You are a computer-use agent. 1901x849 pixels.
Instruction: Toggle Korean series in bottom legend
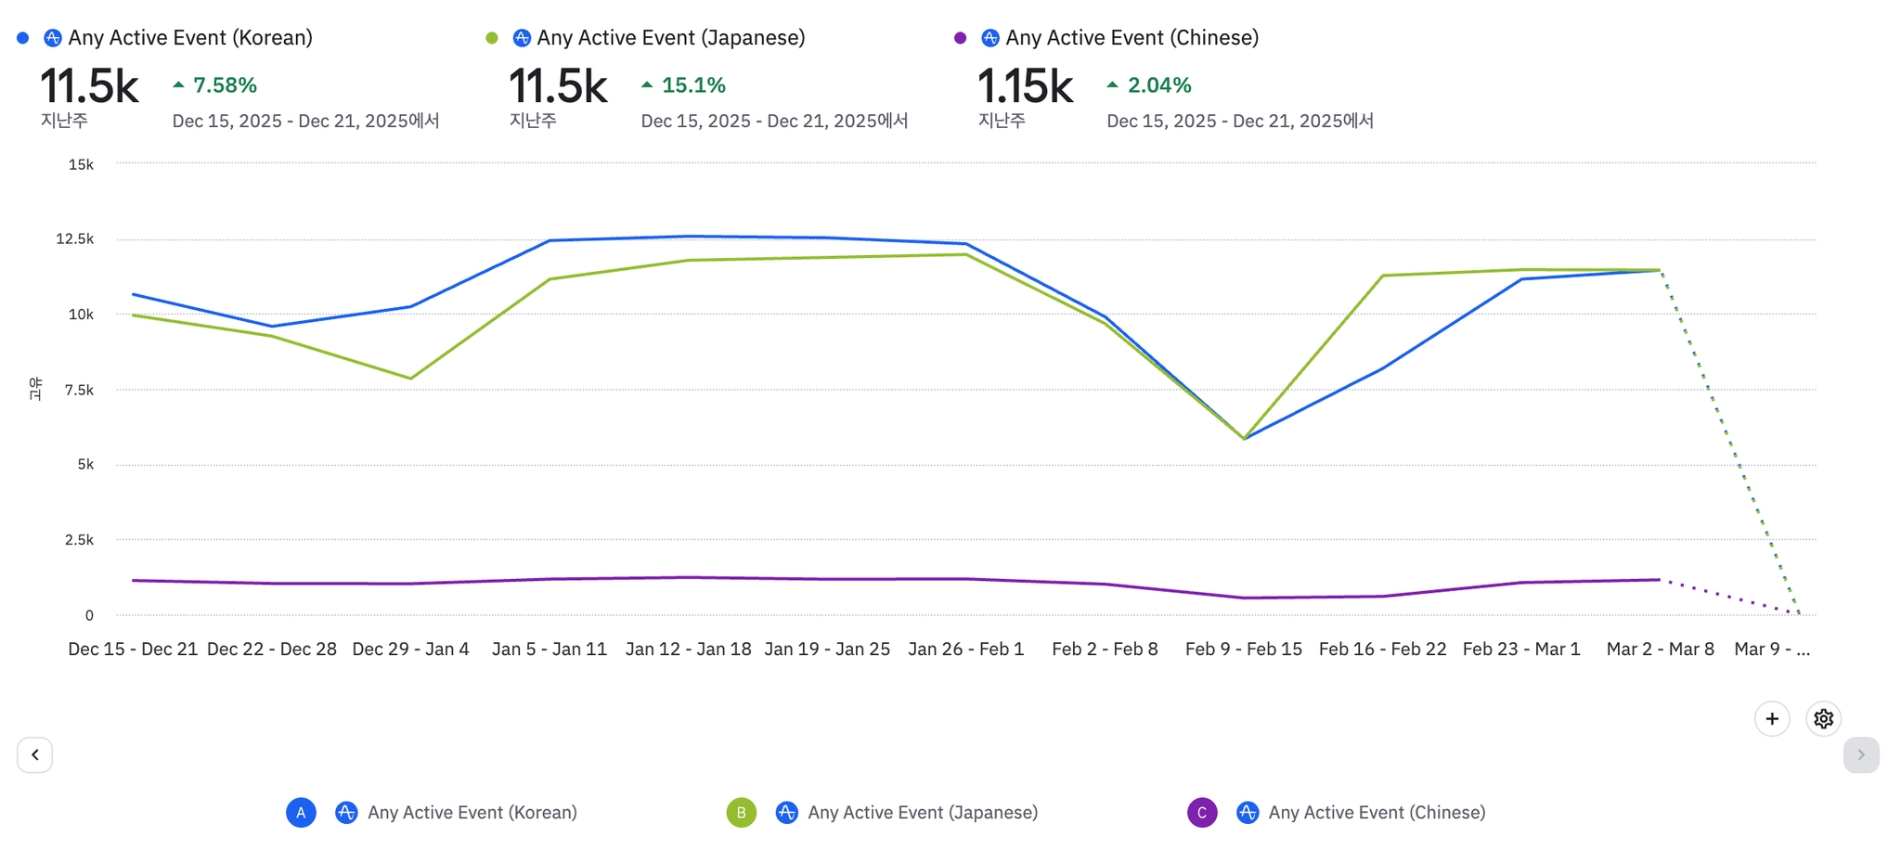click(472, 813)
